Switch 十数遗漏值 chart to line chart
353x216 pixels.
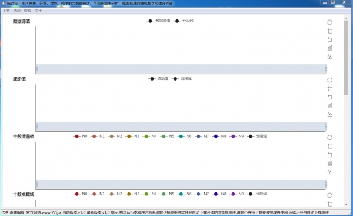click(330, 172)
